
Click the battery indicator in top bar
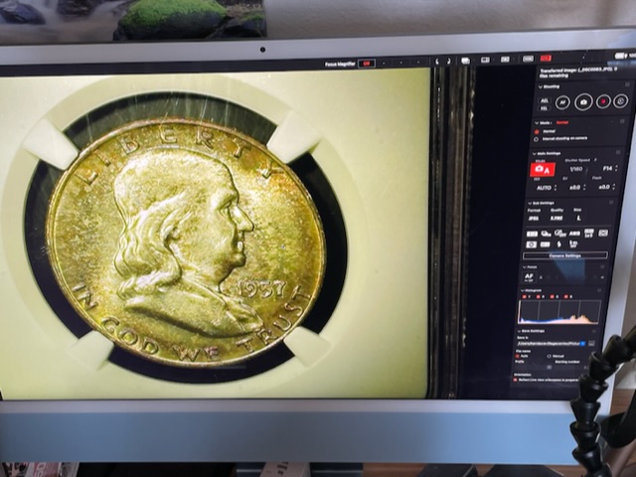tap(620, 56)
